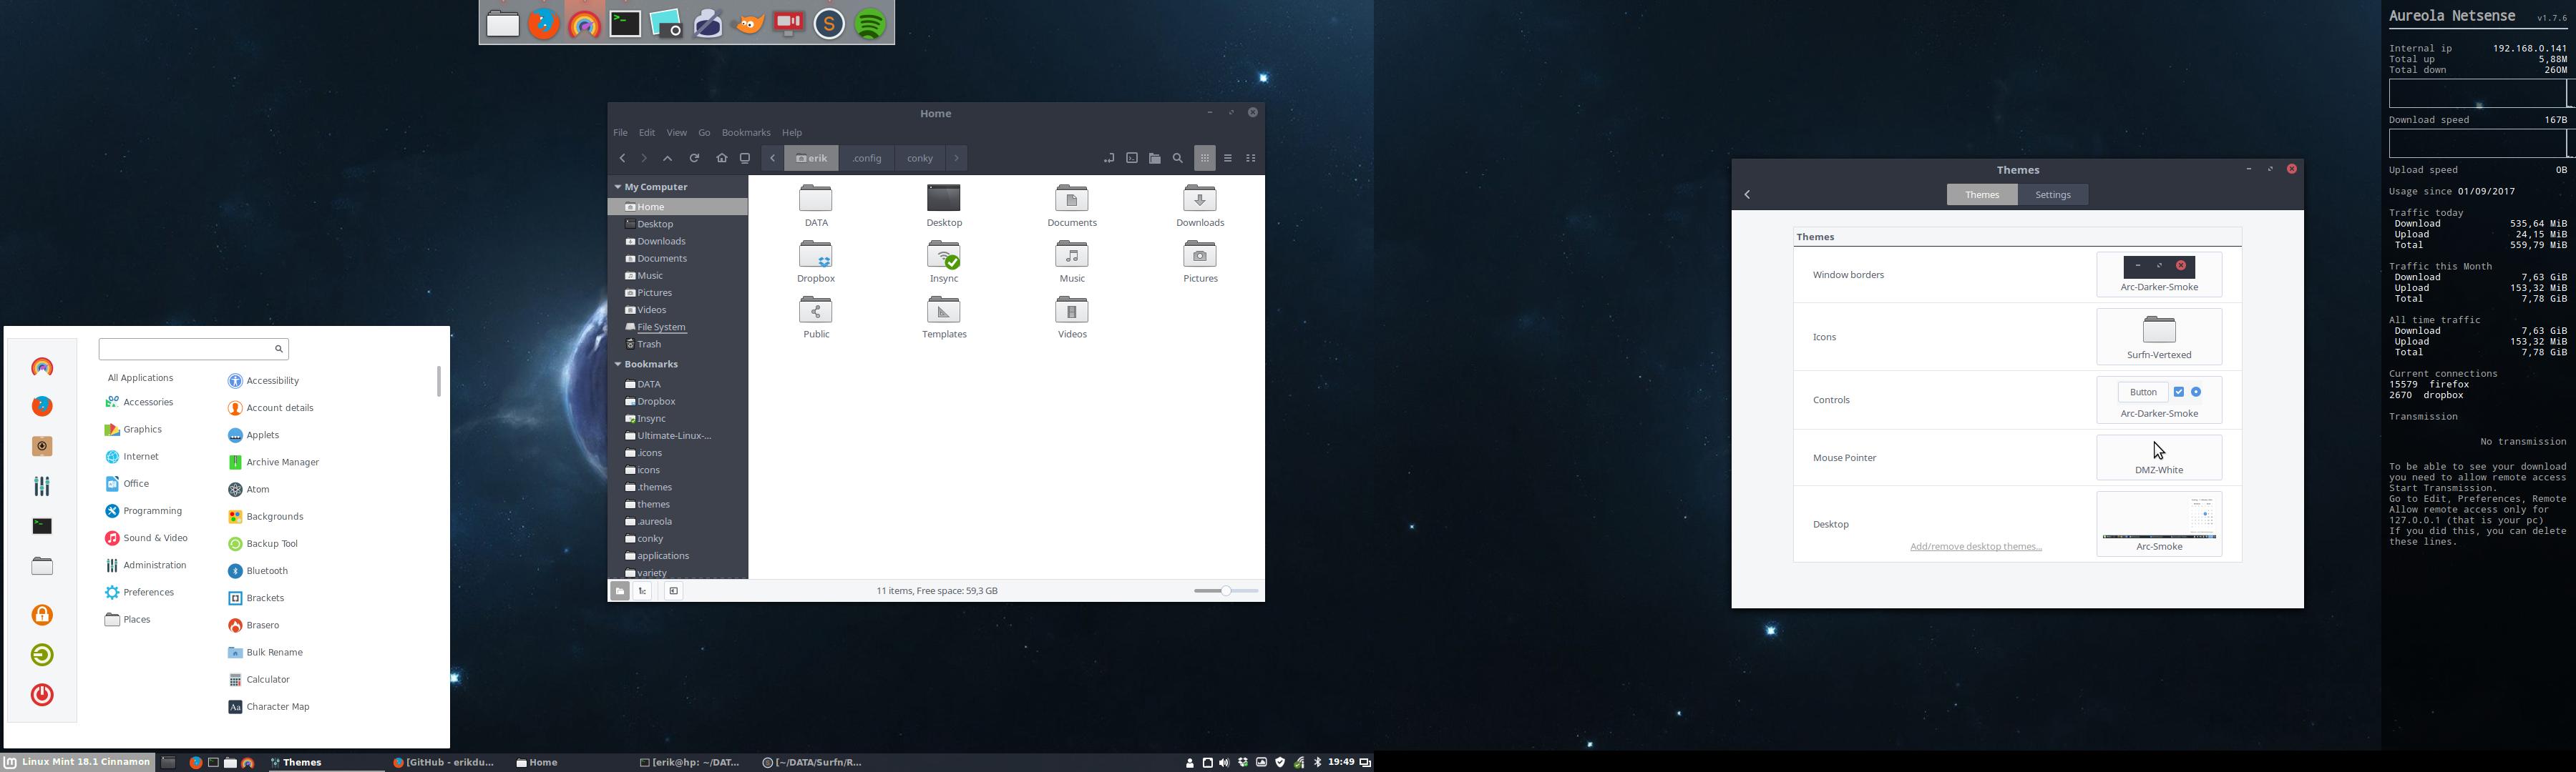
Task: Switch file manager to list view
Action: (1228, 159)
